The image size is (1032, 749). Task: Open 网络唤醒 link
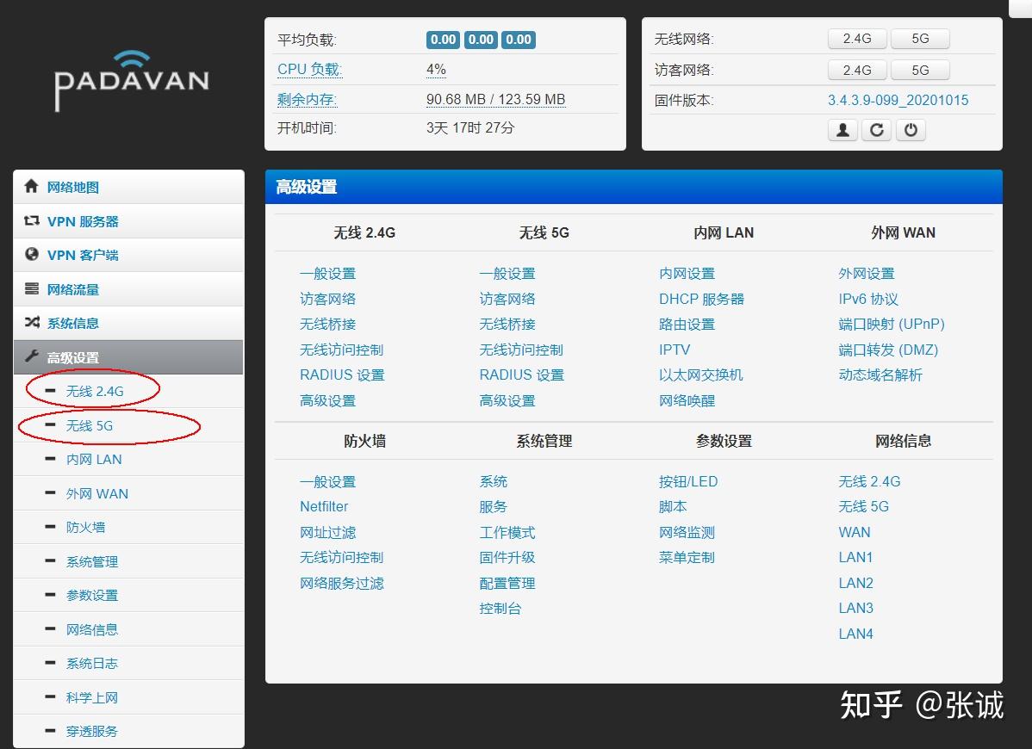click(x=687, y=400)
